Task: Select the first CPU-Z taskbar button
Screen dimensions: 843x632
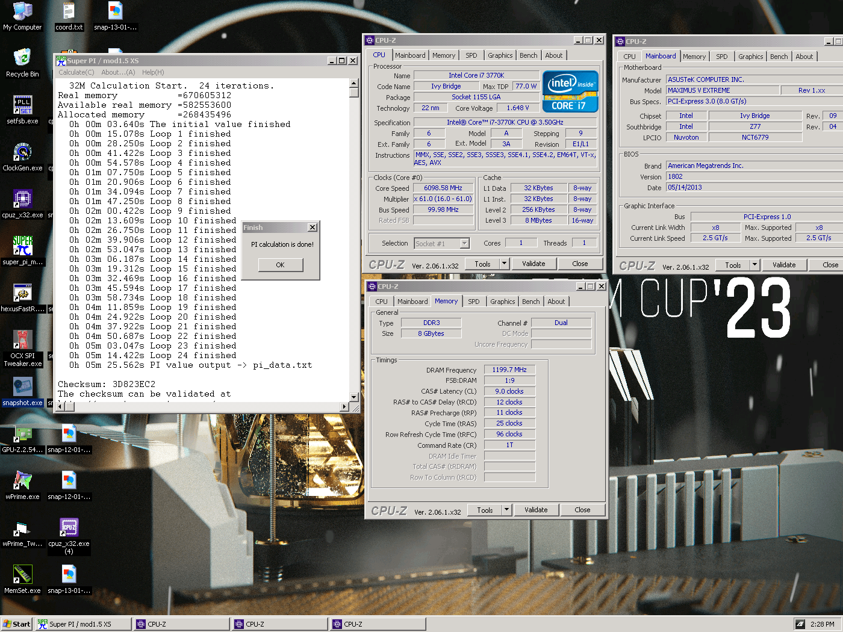Action: [182, 624]
